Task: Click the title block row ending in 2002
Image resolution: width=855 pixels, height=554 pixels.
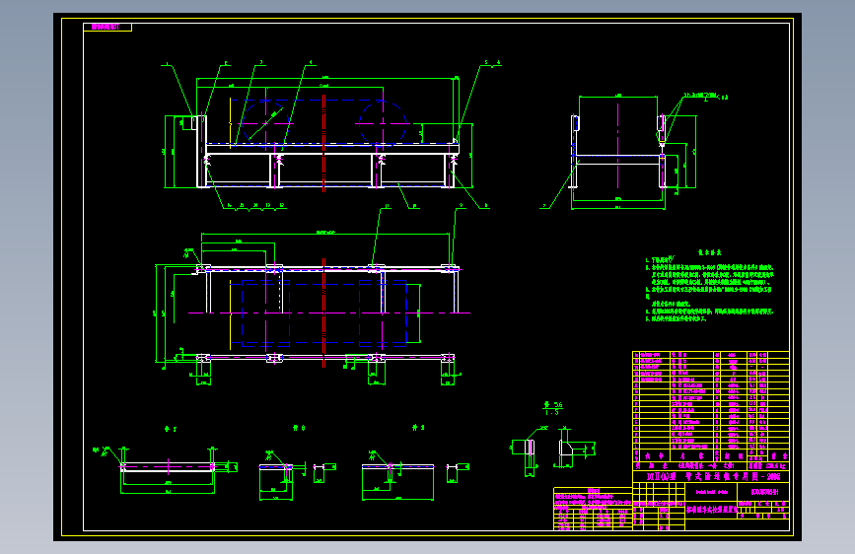Action: (710, 476)
